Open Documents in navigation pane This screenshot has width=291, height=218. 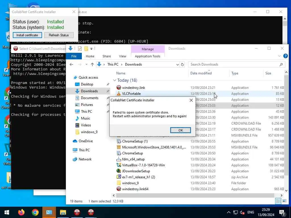pos(90,98)
